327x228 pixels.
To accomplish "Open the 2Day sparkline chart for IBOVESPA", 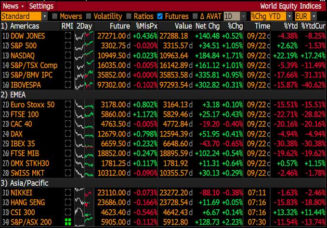I will [84, 85].
